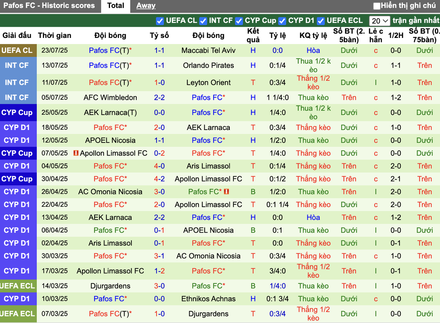Viewport: 440px width, 323px height.
Task: Toggle the UEFA ECL checkbox filter
Action: (x=321, y=21)
